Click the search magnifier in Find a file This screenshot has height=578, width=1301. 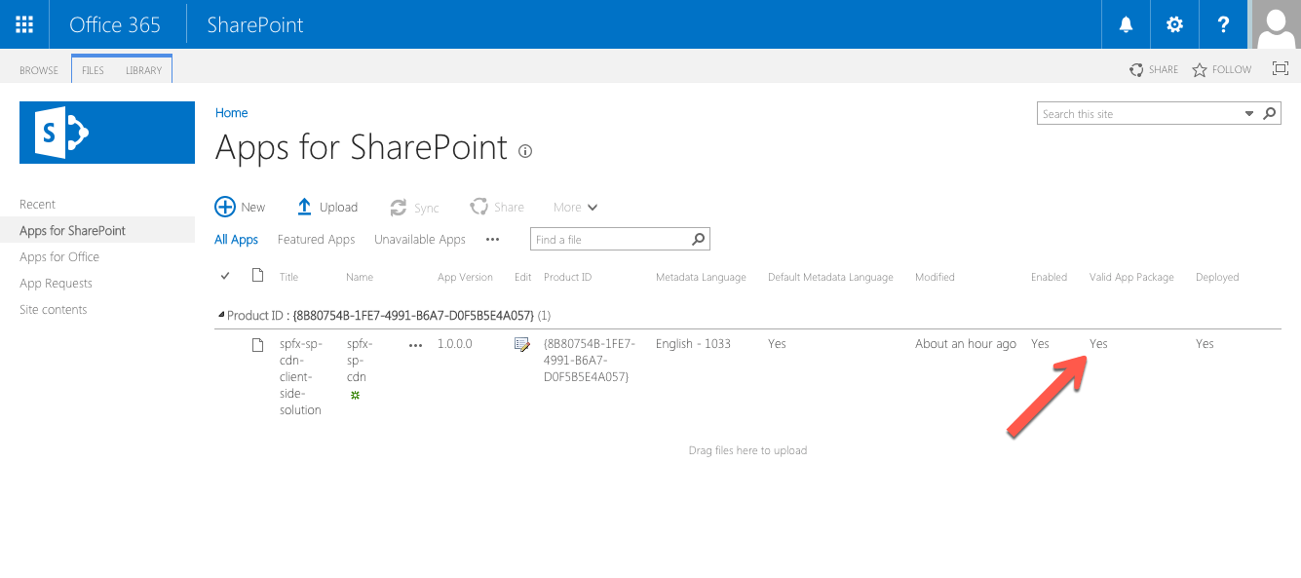click(698, 239)
